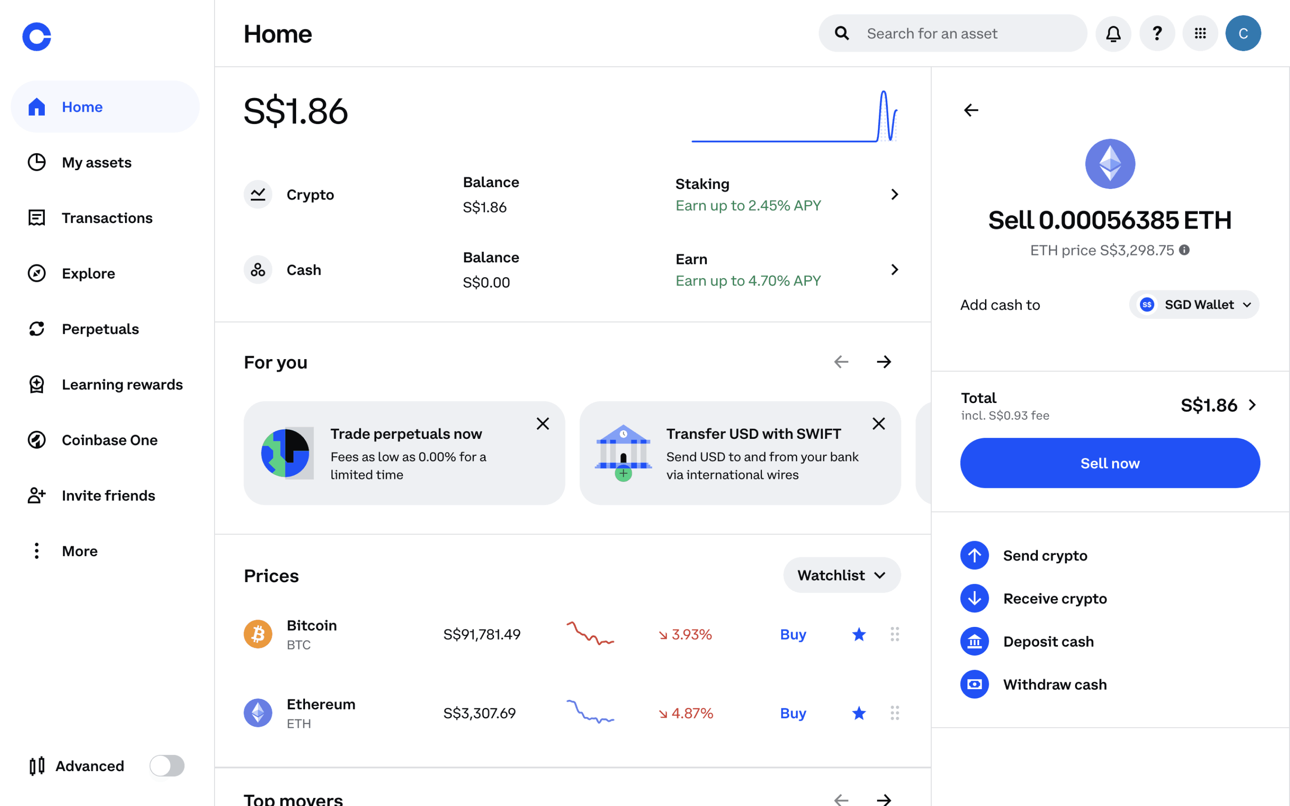The width and height of the screenshot is (1290, 806).
Task: Unstar Ethereum from watchlist
Action: click(x=859, y=713)
